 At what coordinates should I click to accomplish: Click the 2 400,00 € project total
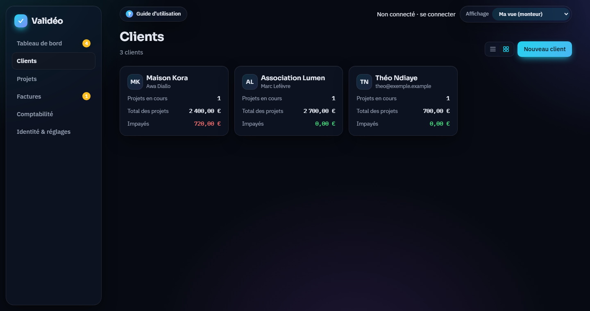coord(205,111)
